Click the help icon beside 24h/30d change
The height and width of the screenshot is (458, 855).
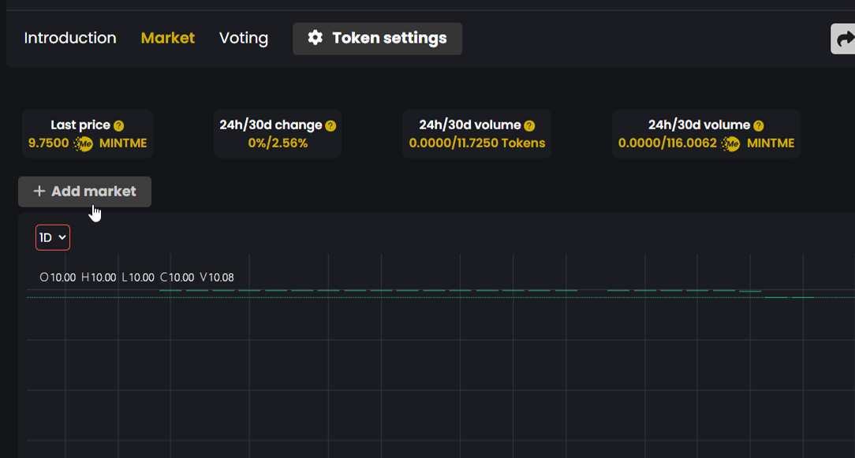coord(330,125)
